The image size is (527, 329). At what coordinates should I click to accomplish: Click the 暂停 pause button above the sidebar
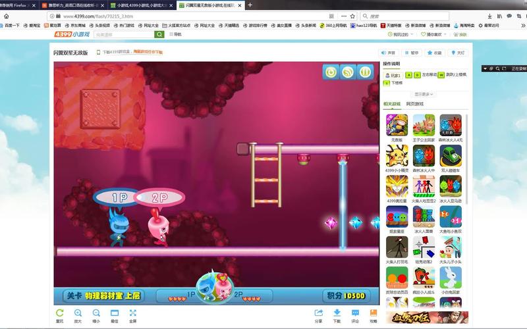pos(412,53)
